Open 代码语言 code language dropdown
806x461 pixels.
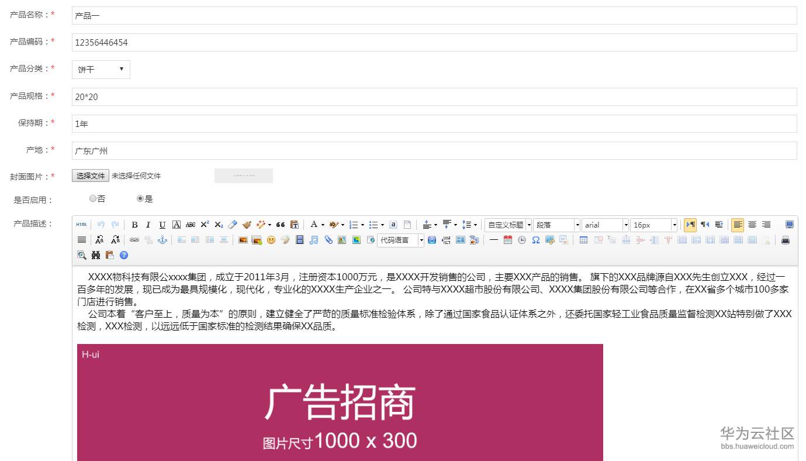pos(401,240)
